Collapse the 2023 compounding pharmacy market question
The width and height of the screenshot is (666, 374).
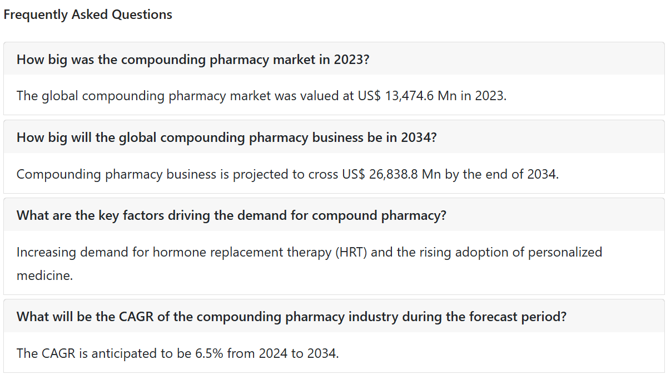point(334,58)
